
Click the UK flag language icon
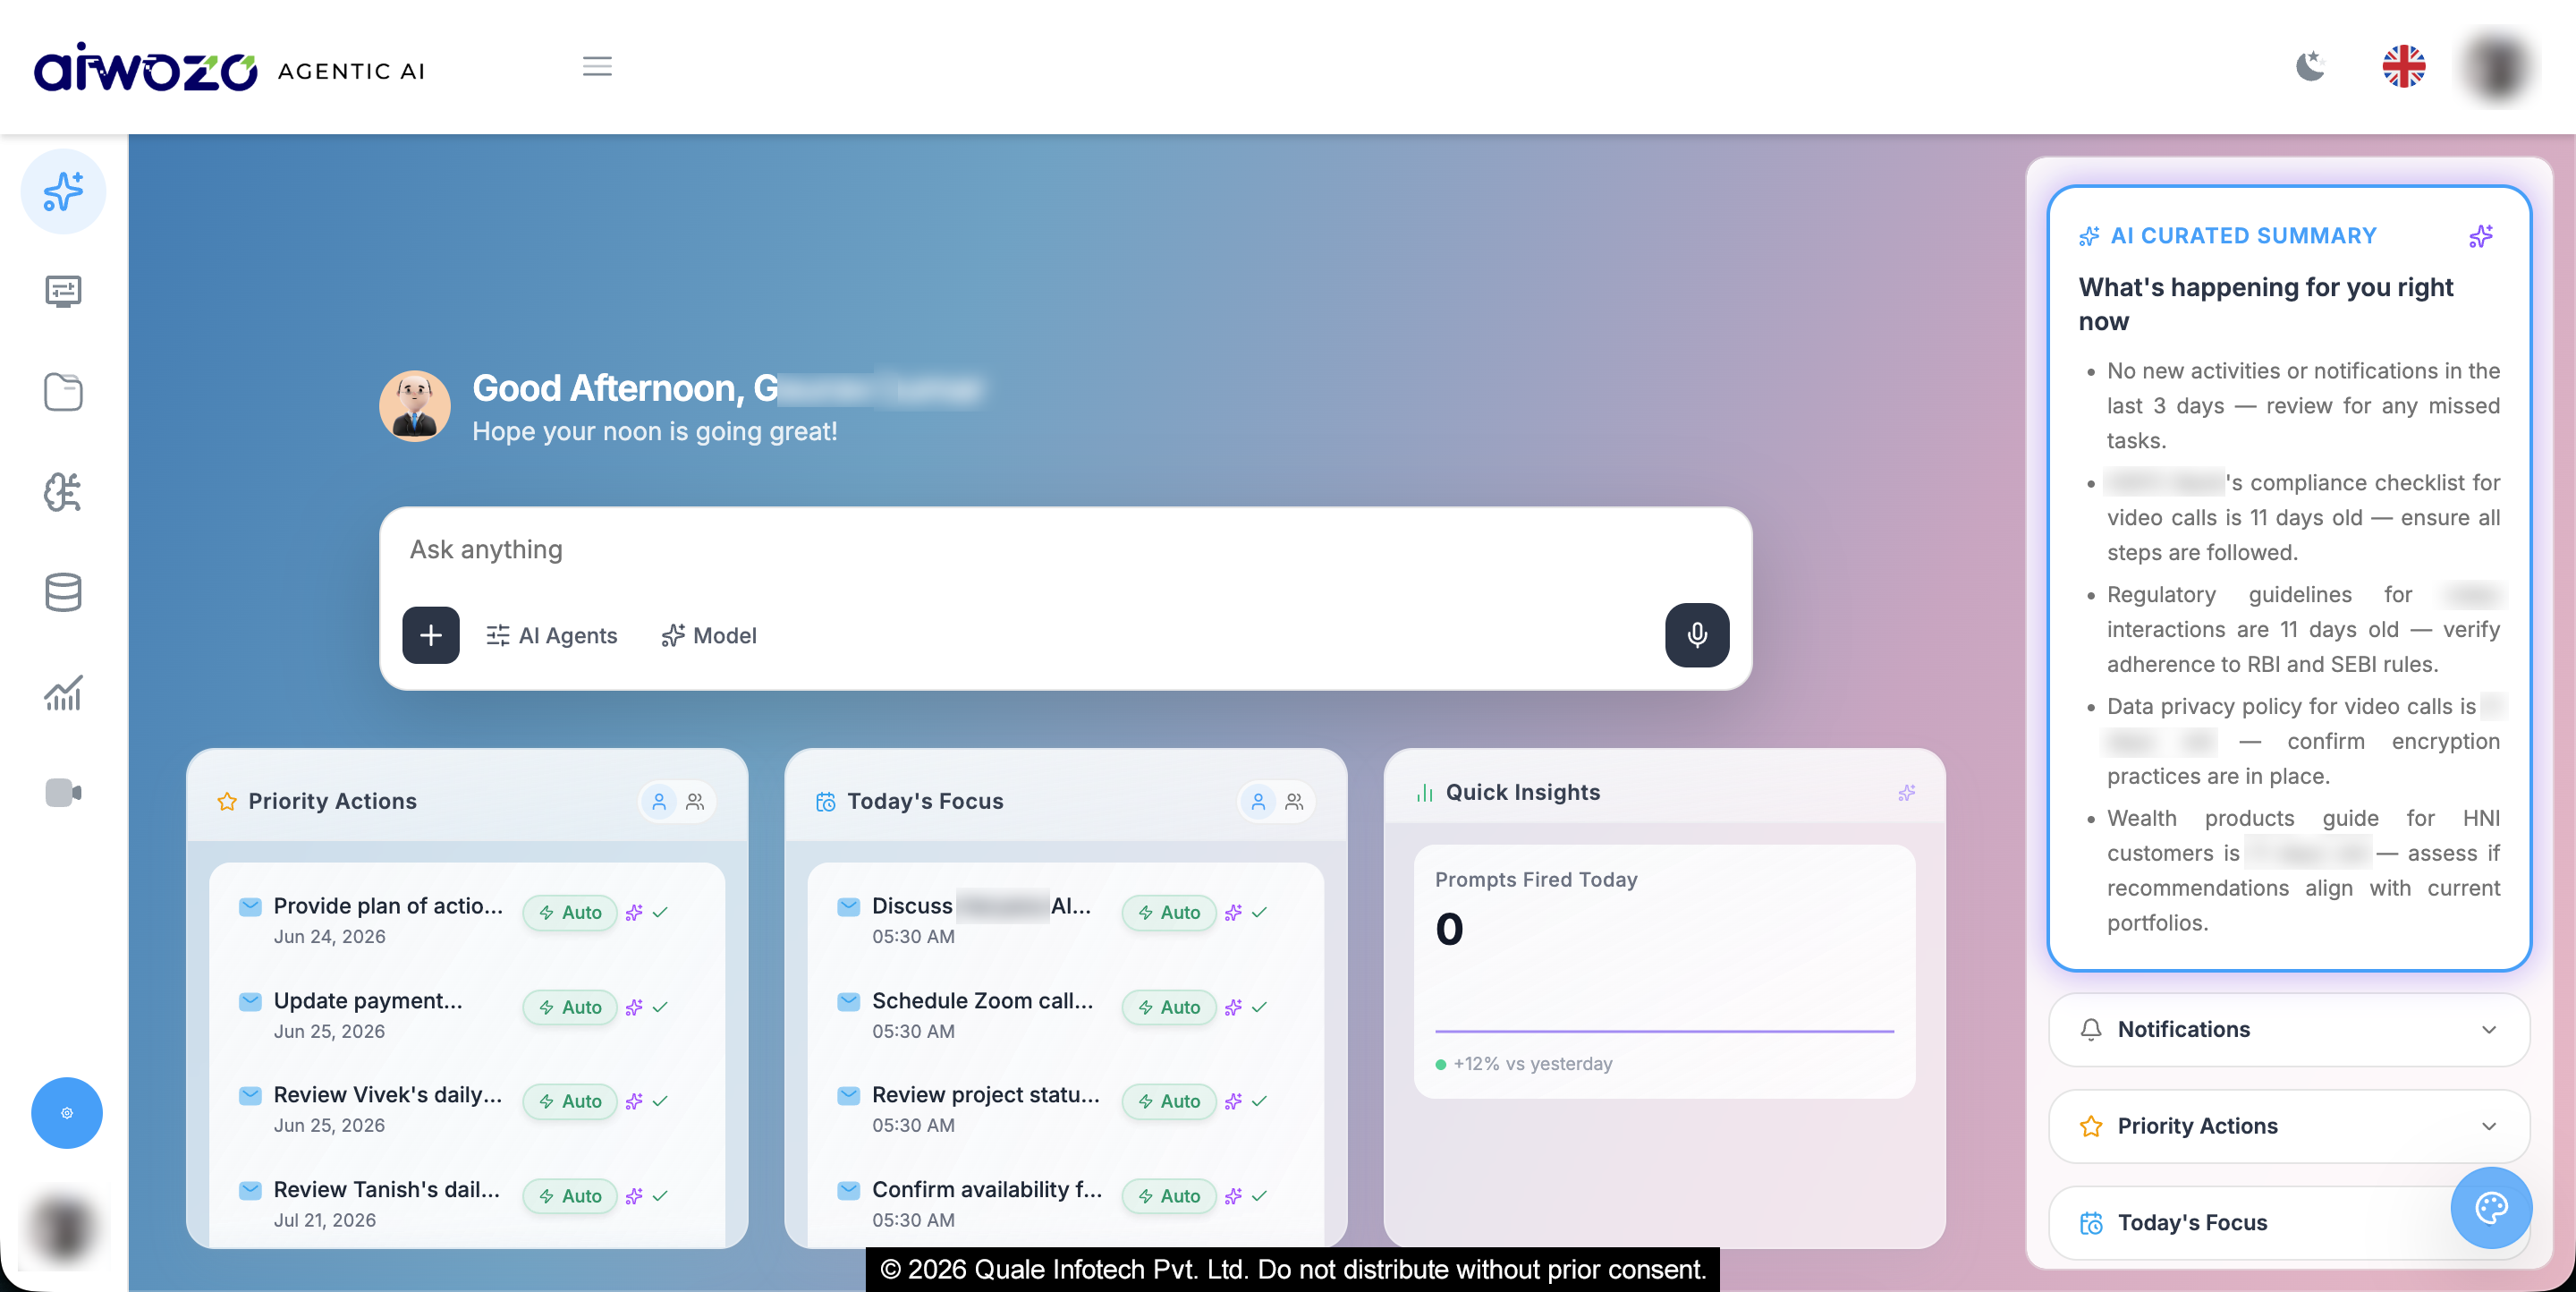2404,67
